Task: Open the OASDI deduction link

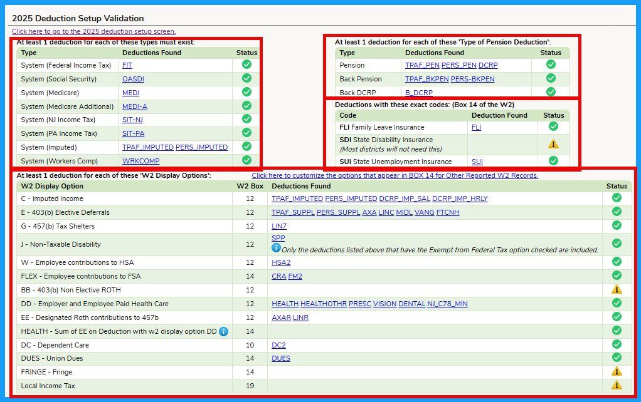Action: (133, 79)
